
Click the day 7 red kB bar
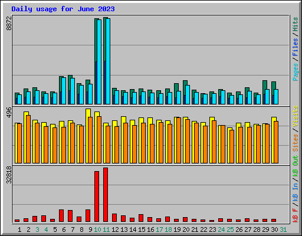tap(70, 216)
